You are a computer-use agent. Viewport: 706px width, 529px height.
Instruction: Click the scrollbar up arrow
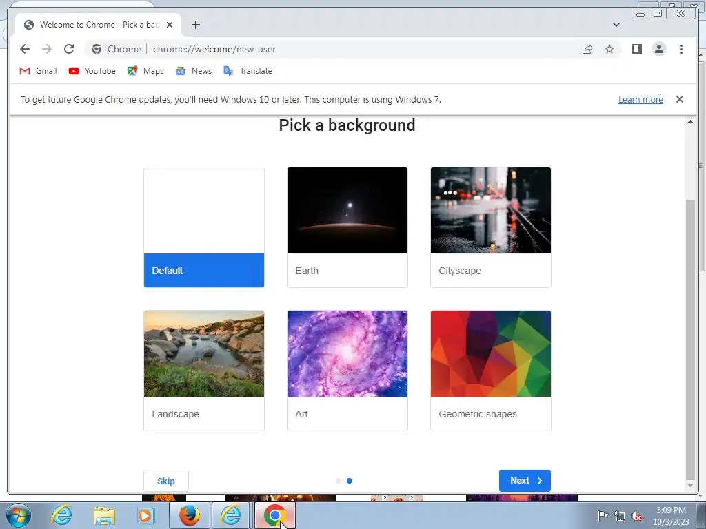coord(690,122)
